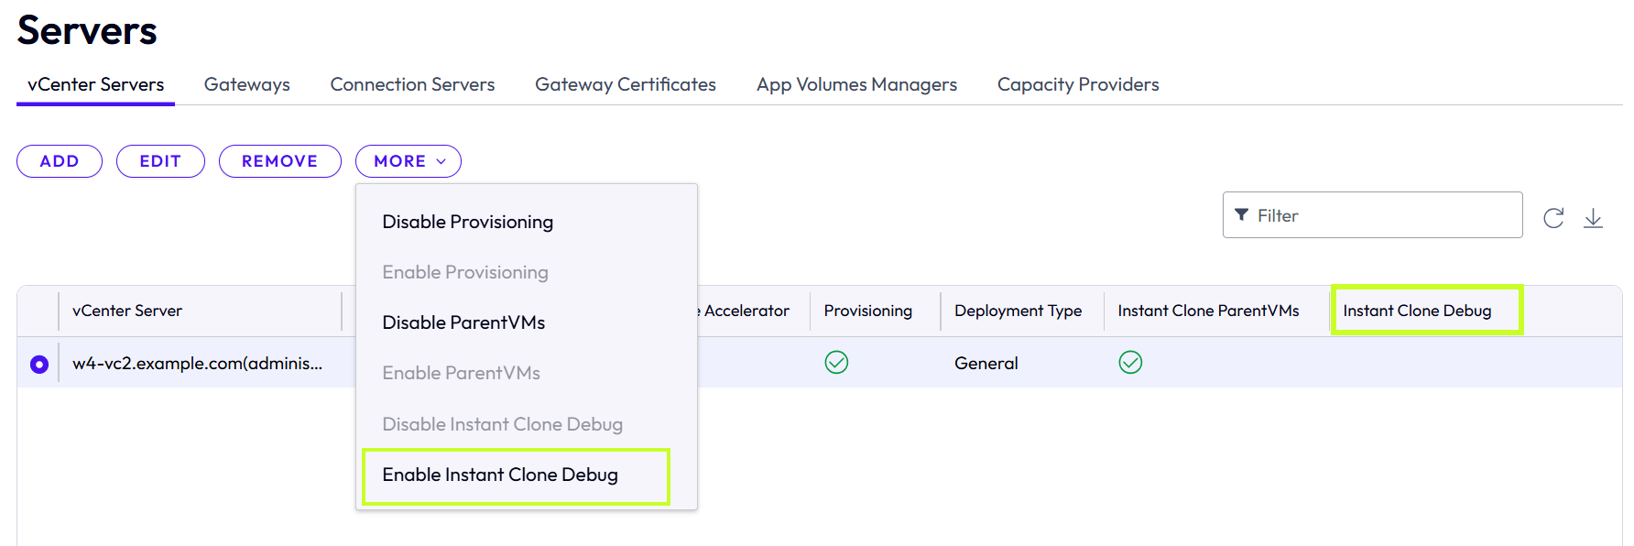Click the ADD button

pyautogui.click(x=60, y=161)
